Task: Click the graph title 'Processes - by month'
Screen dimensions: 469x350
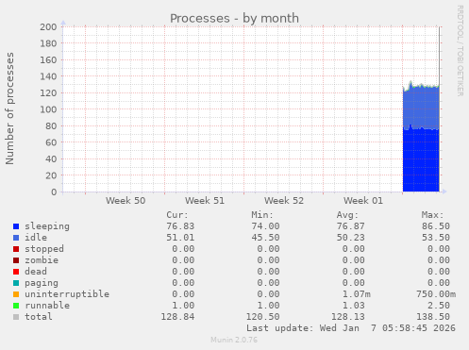Action: point(234,19)
